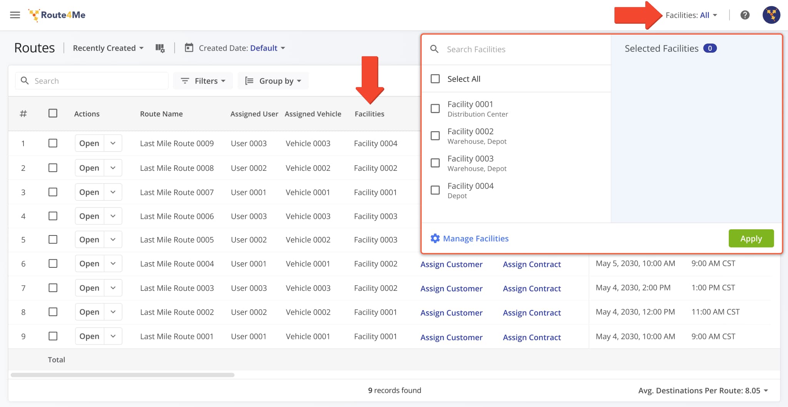Viewport: 788px width, 407px height.
Task: Open the user account avatar menu
Action: click(x=772, y=15)
